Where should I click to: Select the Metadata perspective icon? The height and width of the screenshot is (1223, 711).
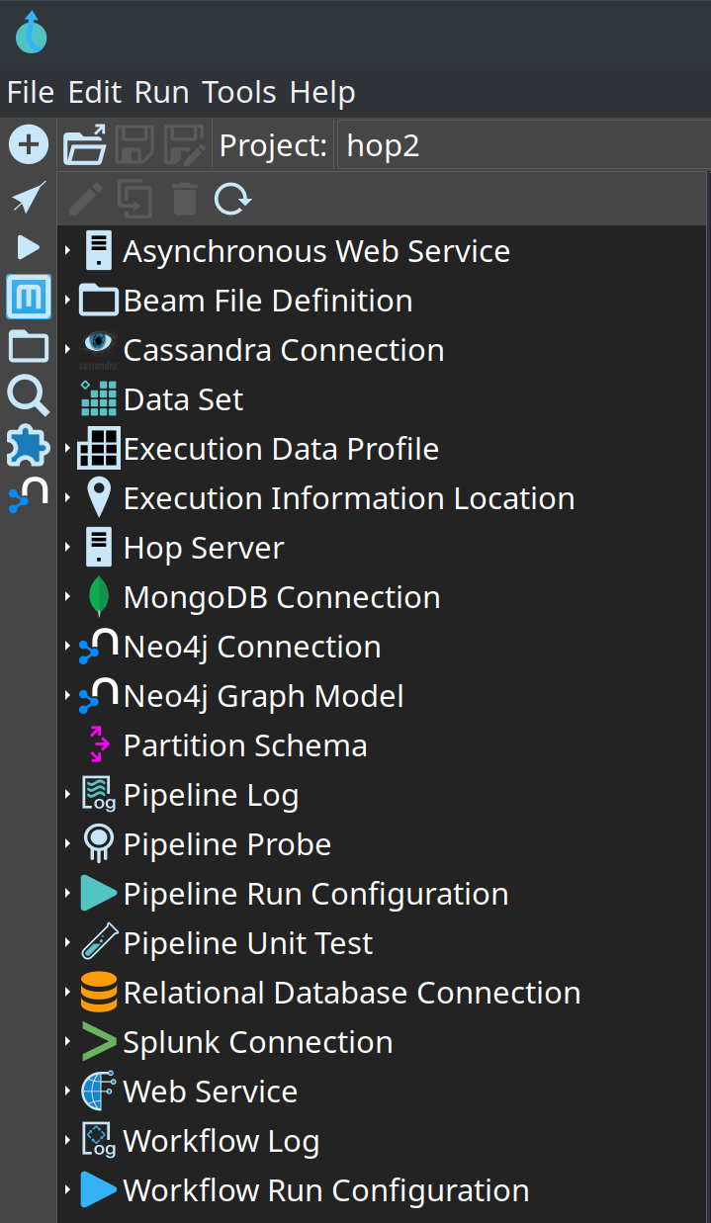click(29, 297)
